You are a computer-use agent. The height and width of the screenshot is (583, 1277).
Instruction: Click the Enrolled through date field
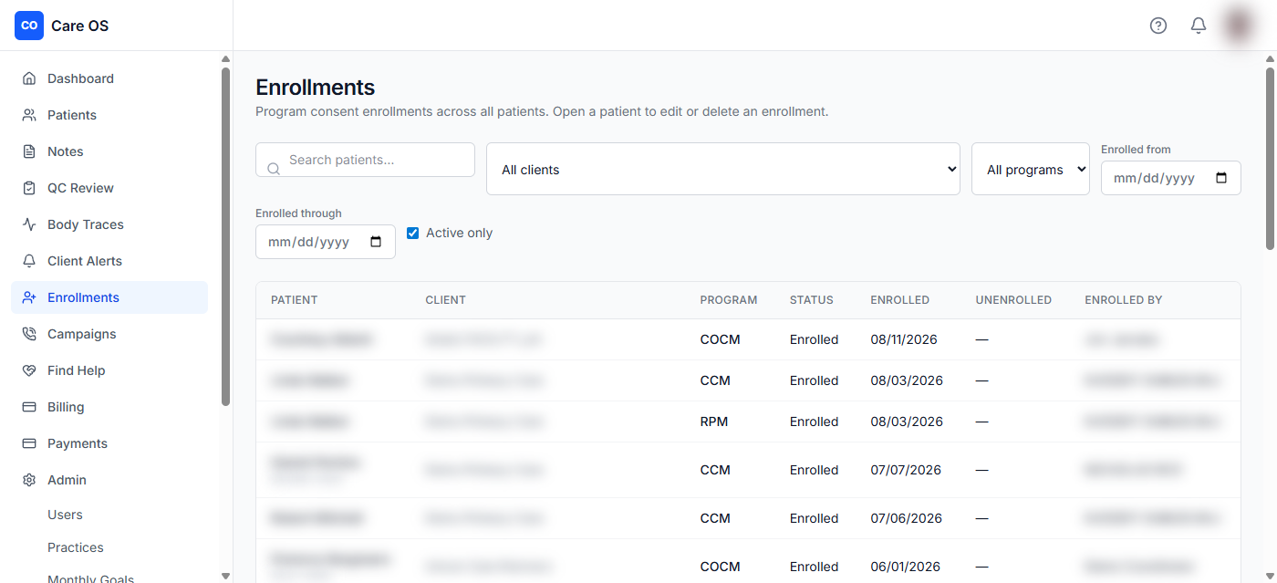(x=326, y=242)
